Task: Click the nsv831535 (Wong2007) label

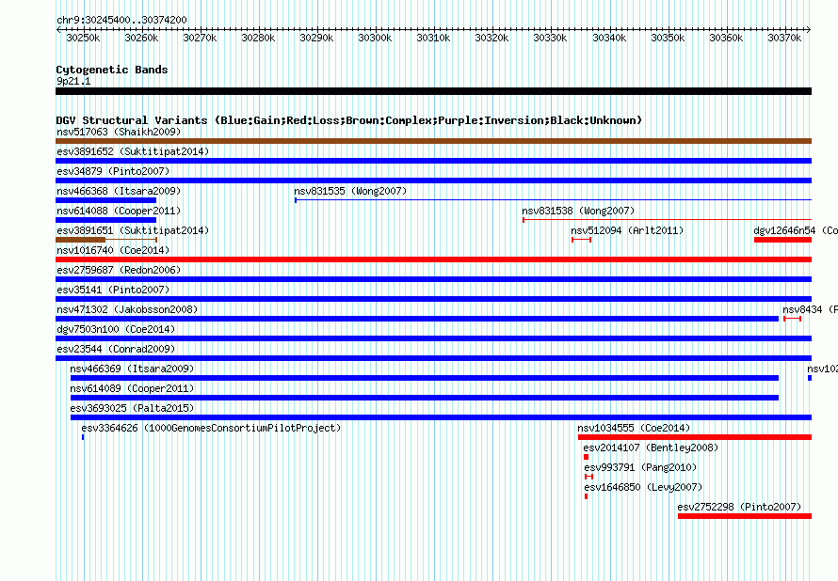Action: click(350, 191)
